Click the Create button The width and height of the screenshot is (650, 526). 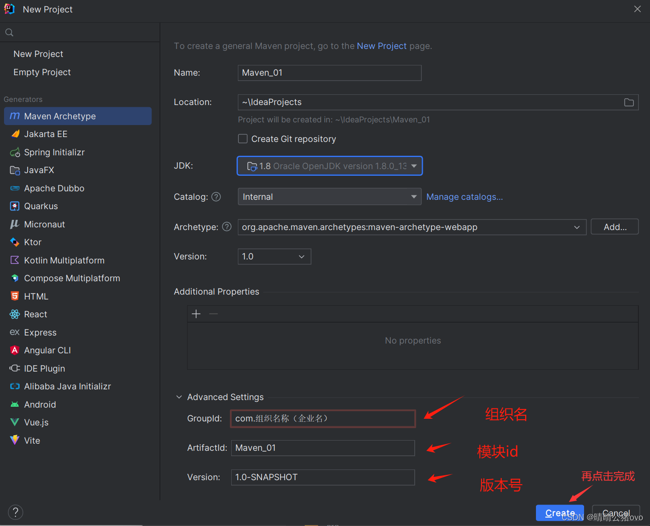point(560,513)
